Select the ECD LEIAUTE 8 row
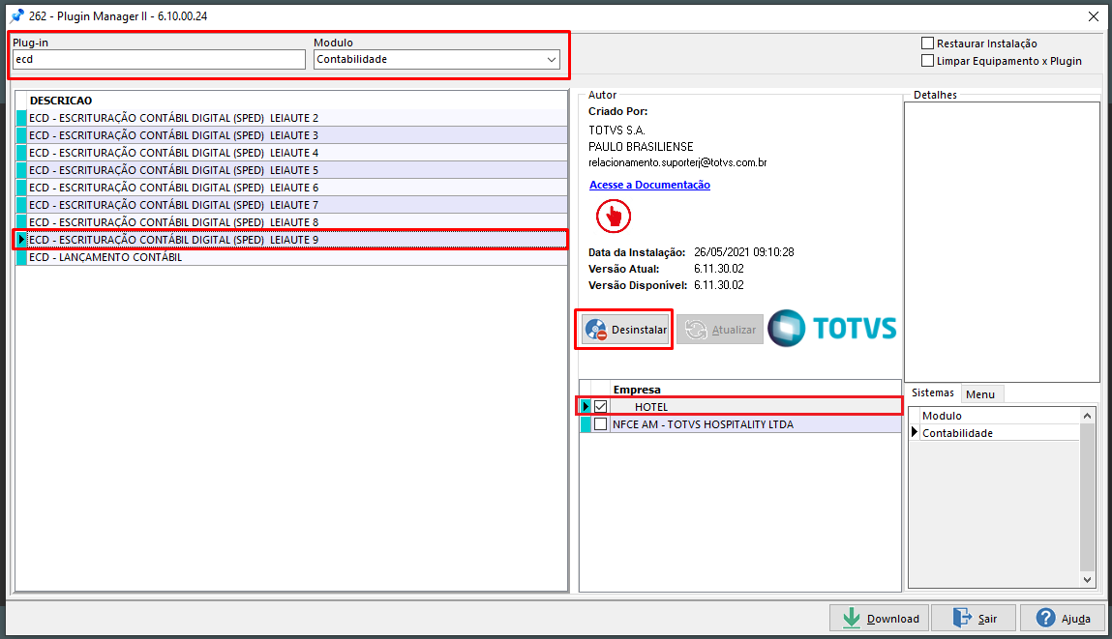The height and width of the screenshot is (639, 1112). (x=291, y=221)
